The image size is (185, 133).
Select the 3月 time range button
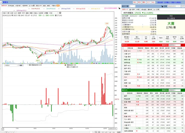102,132
